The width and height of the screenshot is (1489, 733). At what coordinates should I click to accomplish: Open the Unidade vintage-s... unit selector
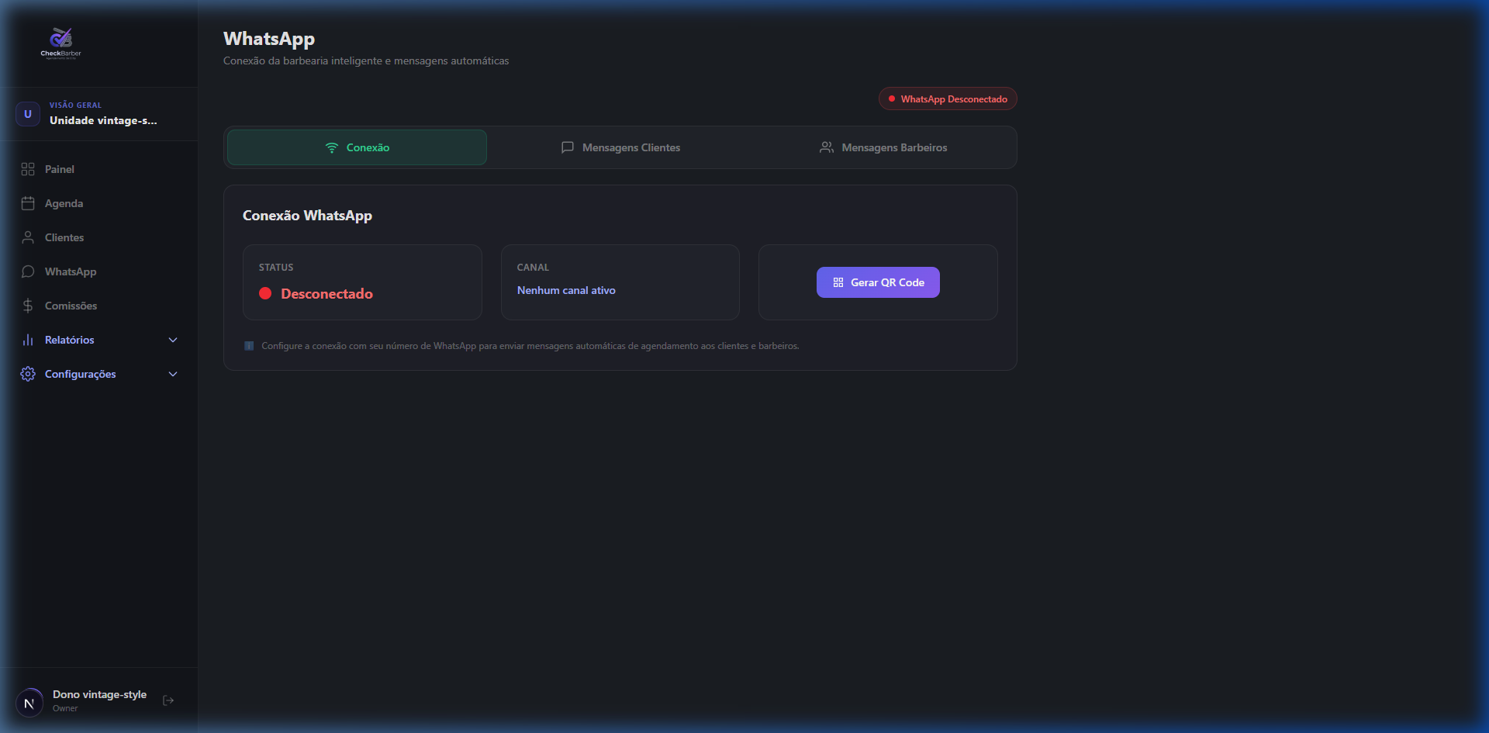click(98, 114)
